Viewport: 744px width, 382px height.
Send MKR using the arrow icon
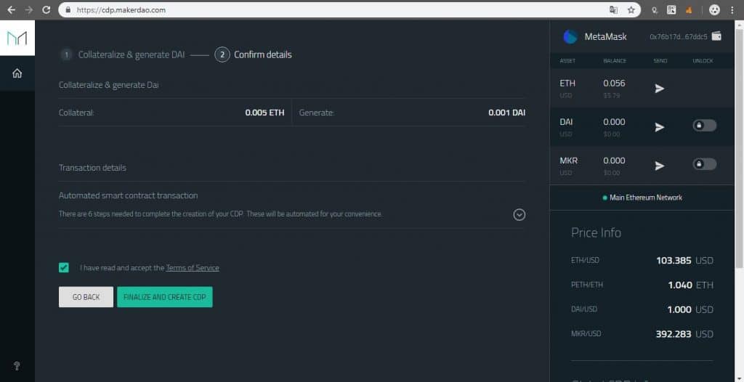659,166
